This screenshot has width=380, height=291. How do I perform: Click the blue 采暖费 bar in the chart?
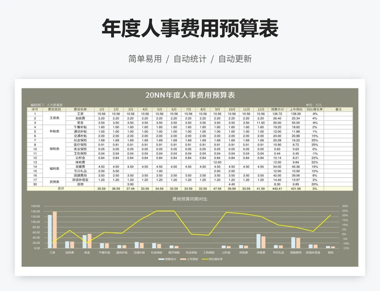258,241
